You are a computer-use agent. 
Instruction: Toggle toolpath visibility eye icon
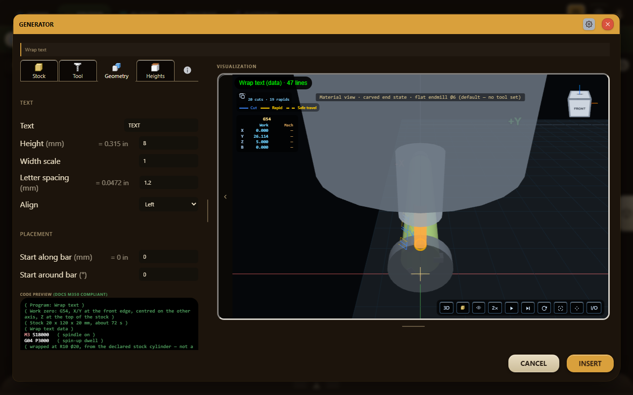click(x=479, y=308)
